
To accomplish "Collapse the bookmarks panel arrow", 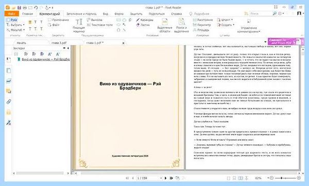I will tap(68, 48).
